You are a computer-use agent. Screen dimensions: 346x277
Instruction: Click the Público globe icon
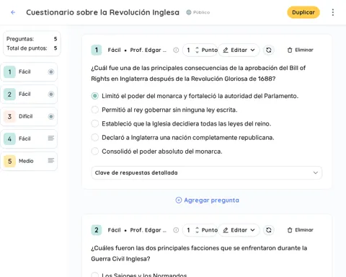click(x=189, y=12)
